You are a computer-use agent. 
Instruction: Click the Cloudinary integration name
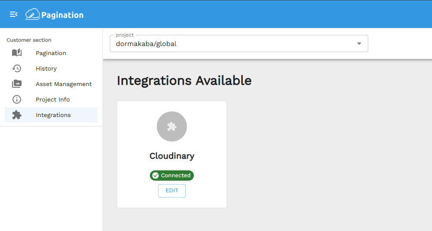(x=172, y=156)
